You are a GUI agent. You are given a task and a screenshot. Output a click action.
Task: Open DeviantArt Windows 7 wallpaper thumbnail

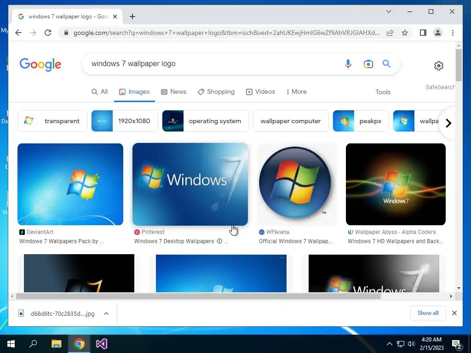[70, 184]
